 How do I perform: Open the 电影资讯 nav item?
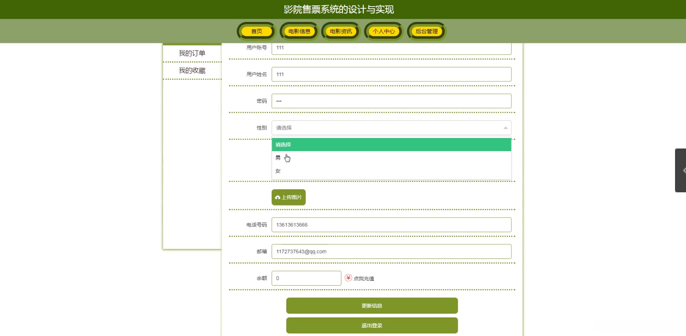point(341,32)
